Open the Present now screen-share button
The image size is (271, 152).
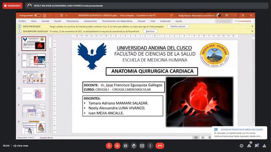[142, 146]
